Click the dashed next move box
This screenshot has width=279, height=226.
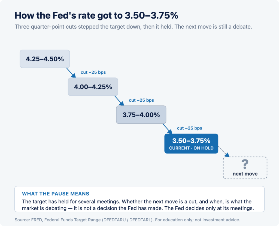tap(245, 168)
